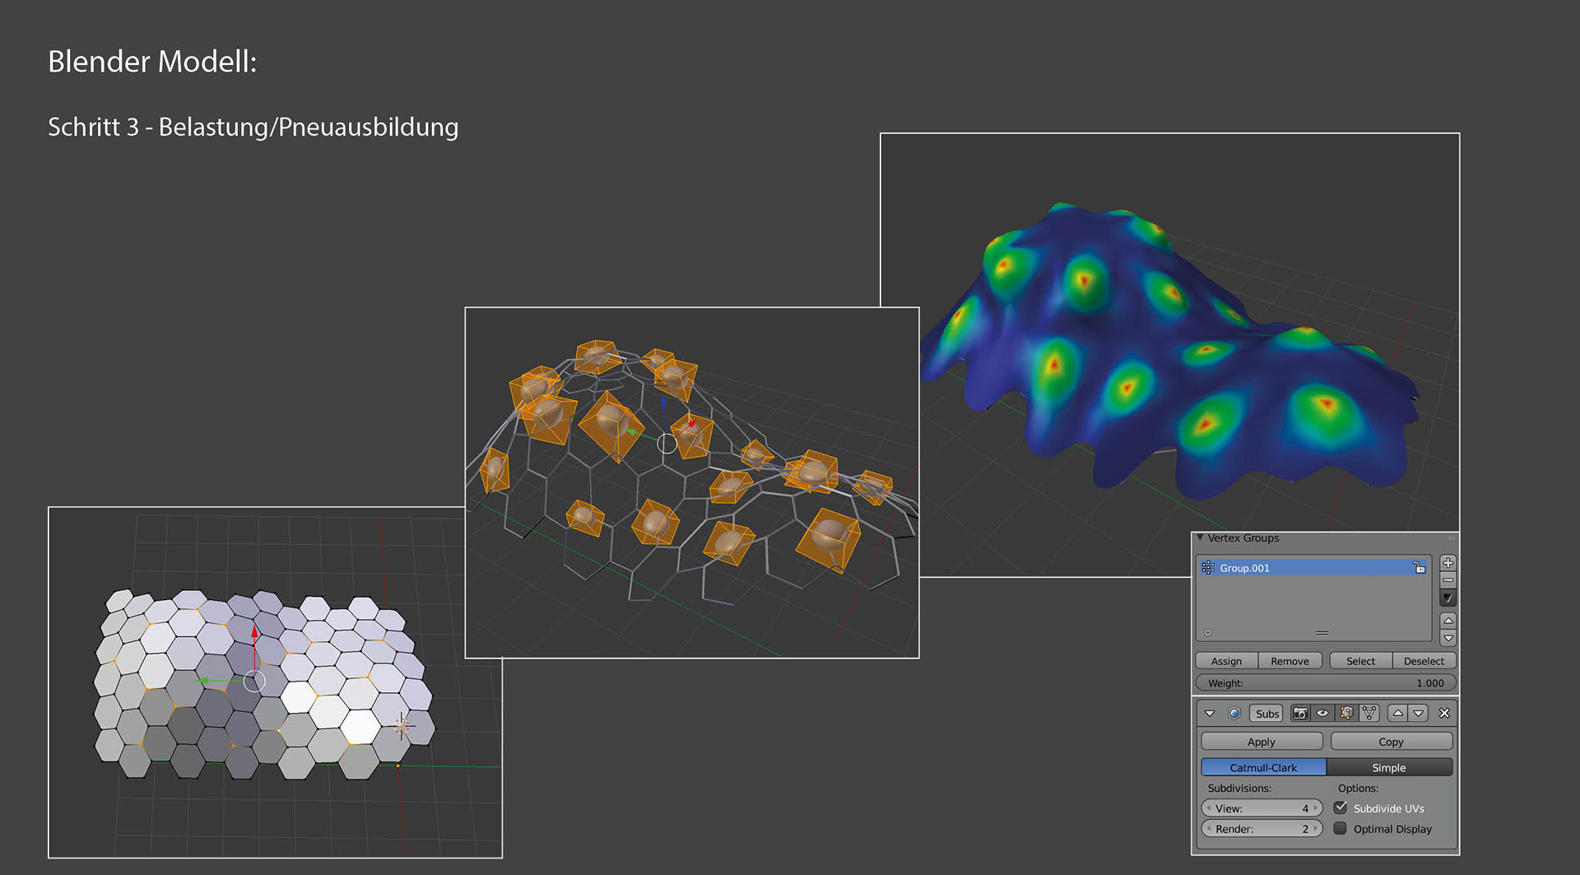Image resolution: width=1580 pixels, height=875 pixels.
Task: Click the Subsurf modifier type icon
Action: (x=1234, y=714)
